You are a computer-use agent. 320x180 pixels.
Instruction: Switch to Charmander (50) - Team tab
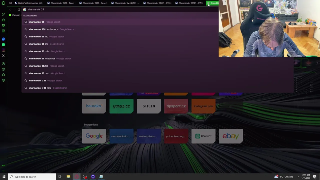61,3
